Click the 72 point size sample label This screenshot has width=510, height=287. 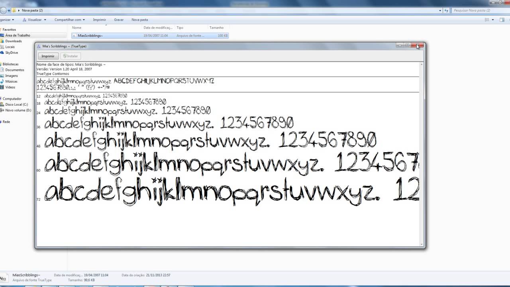pyautogui.click(x=39, y=199)
